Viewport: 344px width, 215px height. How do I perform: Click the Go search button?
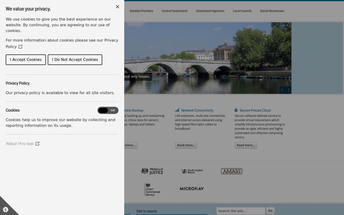point(270,211)
